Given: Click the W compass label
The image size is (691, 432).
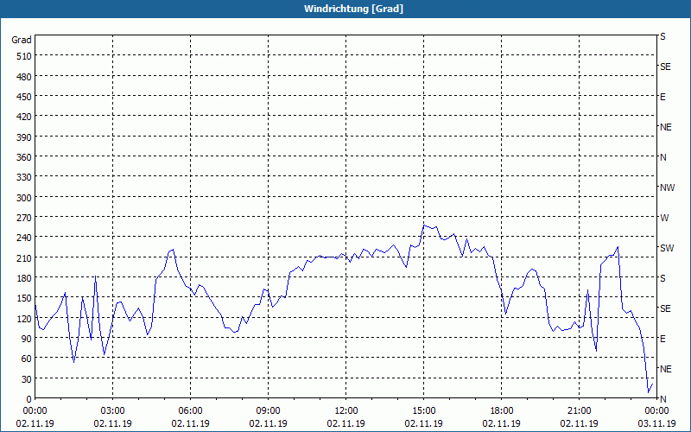Looking at the screenshot, I should coord(664,218).
